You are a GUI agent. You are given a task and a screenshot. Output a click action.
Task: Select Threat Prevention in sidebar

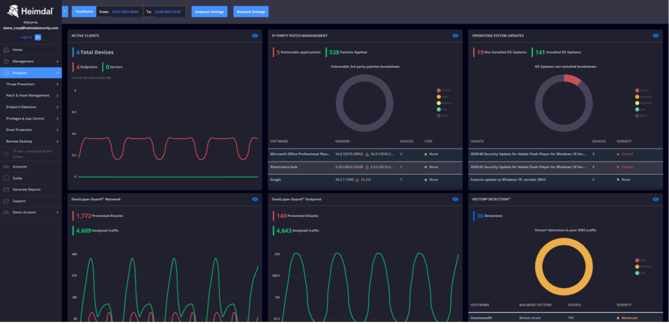coord(31,84)
